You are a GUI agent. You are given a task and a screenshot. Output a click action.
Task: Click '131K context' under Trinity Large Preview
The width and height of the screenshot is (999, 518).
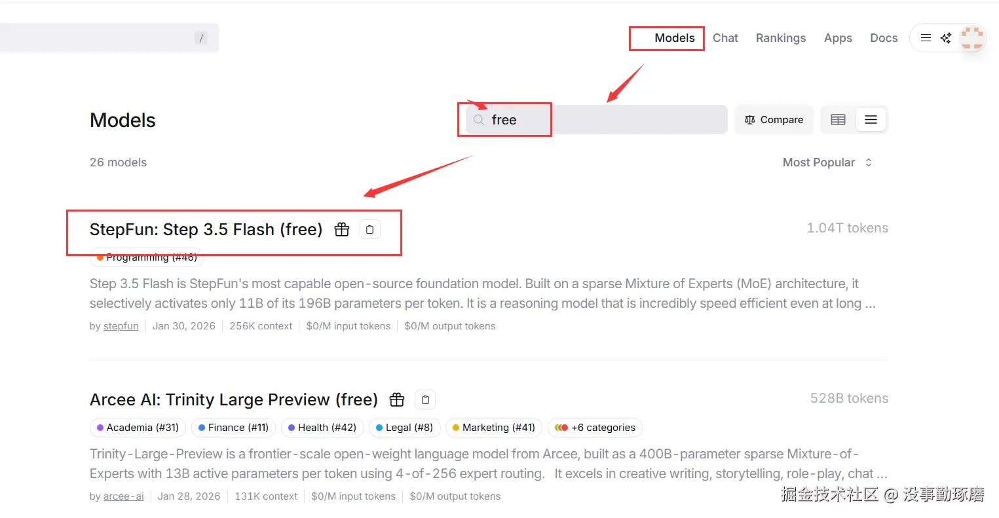coord(266,496)
